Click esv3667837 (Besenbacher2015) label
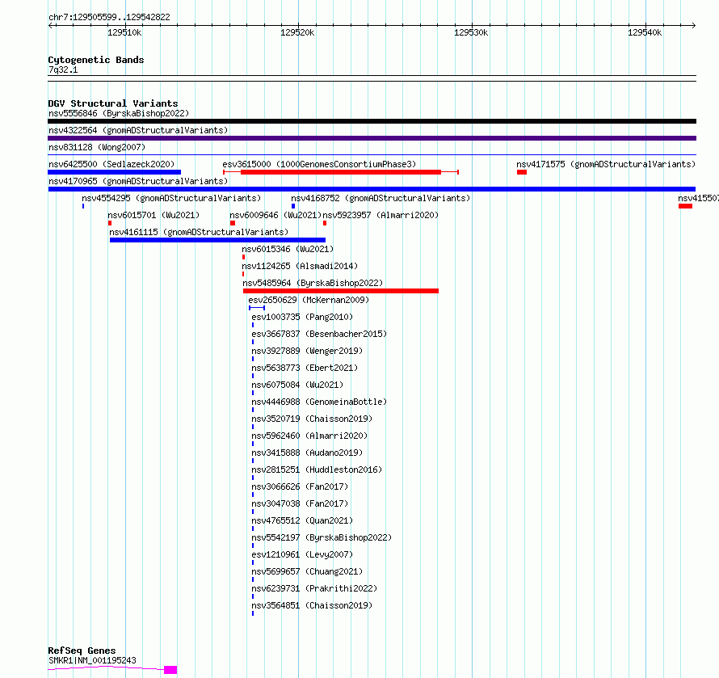The width and height of the screenshot is (719, 678). [319, 334]
